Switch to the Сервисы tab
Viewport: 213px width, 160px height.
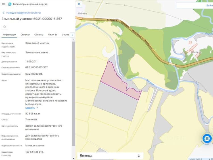pyautogui.click(x=25, y=34)
